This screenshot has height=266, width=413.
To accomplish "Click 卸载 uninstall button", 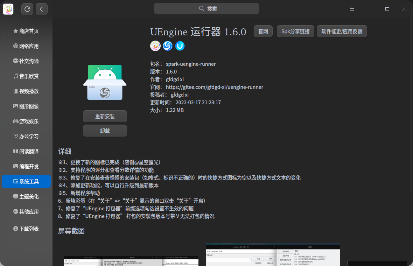I will click(x=105, y=131).
